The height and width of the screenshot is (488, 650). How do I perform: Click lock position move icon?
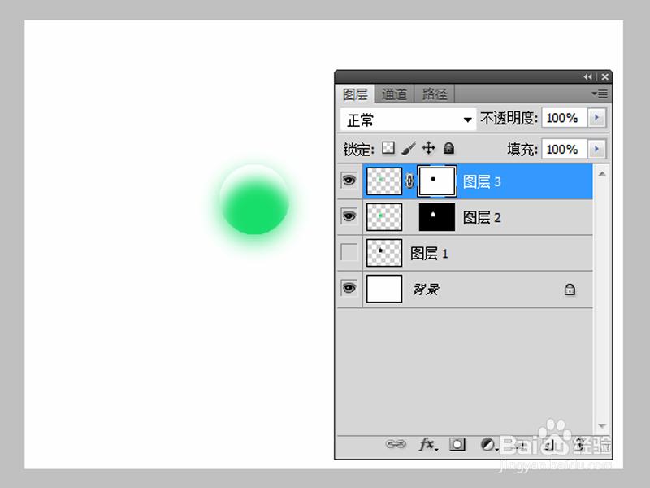click(x=429, y=148)
